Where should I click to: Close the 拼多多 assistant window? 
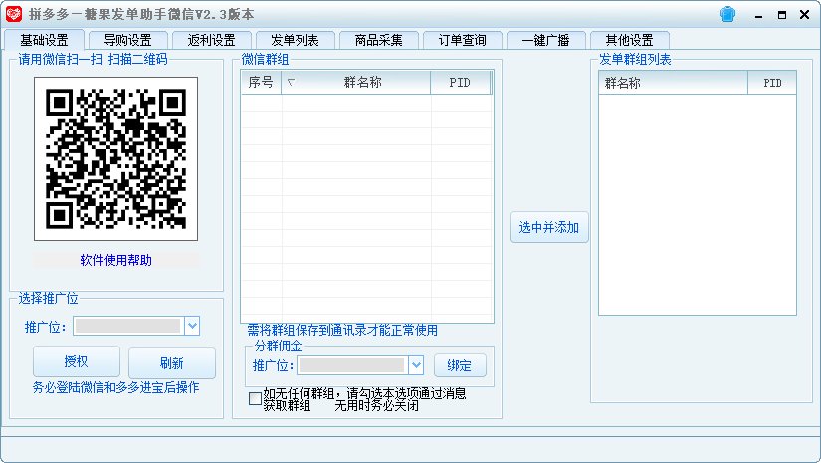805,15
